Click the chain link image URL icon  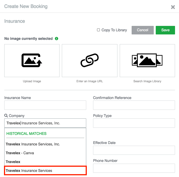[x=89, y=60]
